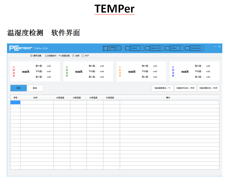Minimize the TEMPer window
The height and width of the screenshot is (179, 236).
(215, 46)
